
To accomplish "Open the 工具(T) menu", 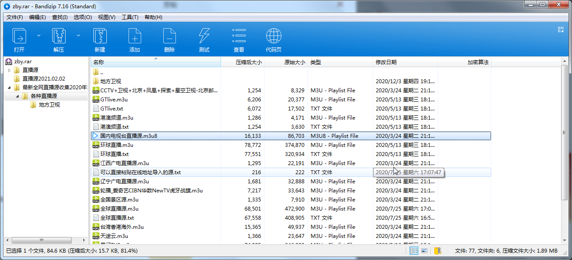I will click(130, 17).
